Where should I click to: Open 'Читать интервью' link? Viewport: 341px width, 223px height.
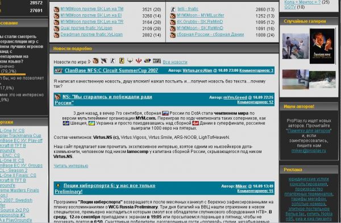70,166
